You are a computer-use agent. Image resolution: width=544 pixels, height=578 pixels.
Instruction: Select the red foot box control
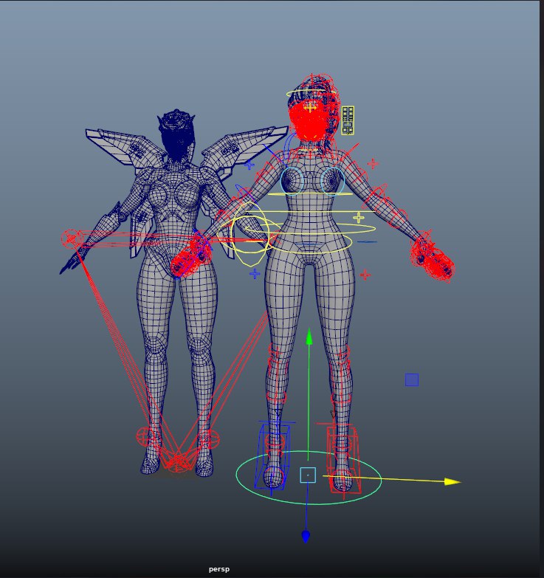click(342, 459)
